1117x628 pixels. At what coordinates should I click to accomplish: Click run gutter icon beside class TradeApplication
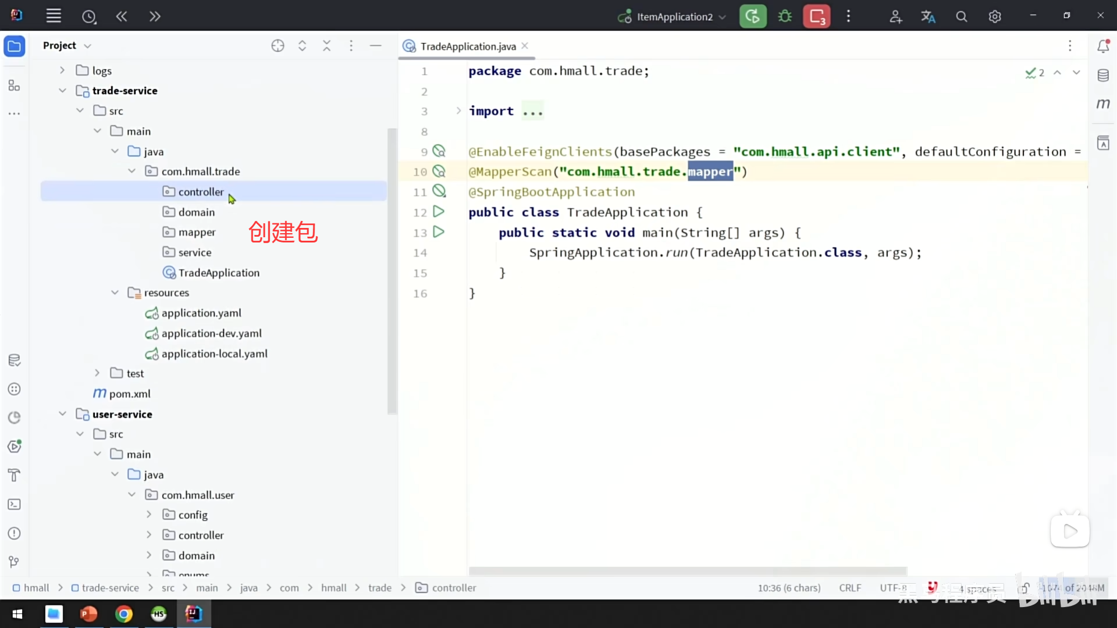(439, 212)
